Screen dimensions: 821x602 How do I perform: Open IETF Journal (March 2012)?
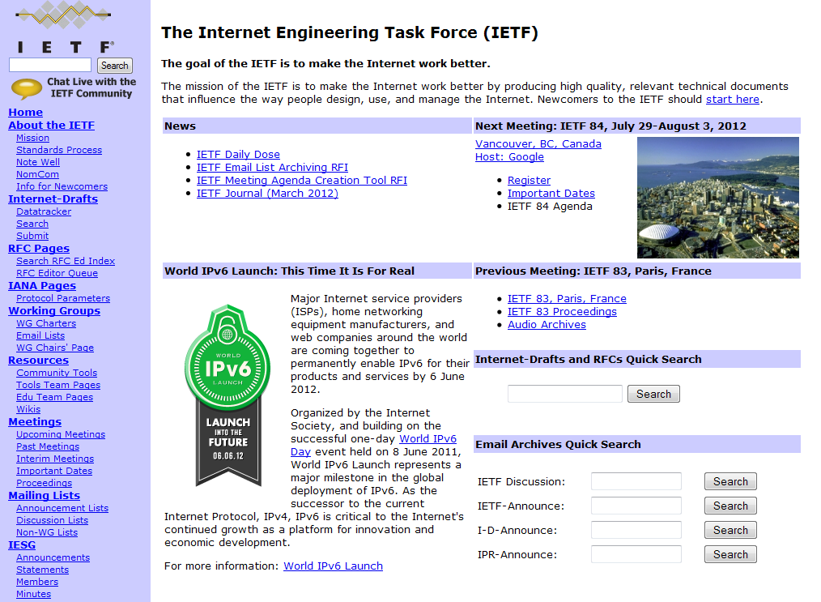pyautogui.click(x=267, y=194)
